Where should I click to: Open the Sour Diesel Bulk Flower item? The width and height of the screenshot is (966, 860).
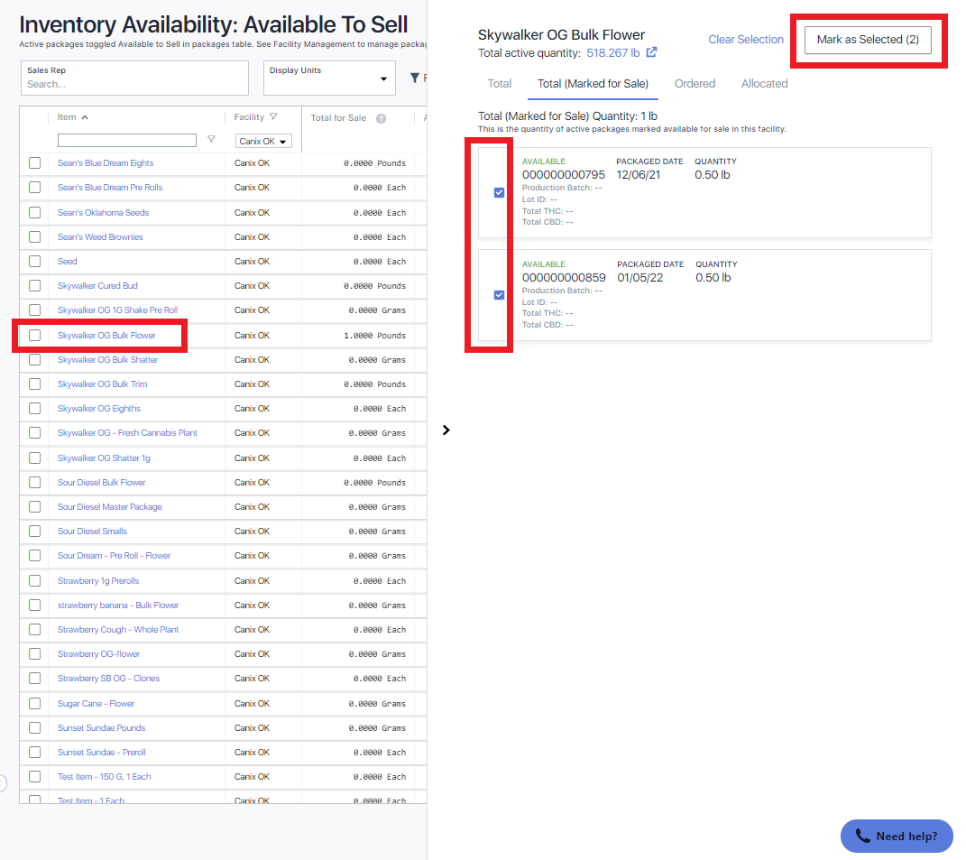click(101, 483)
